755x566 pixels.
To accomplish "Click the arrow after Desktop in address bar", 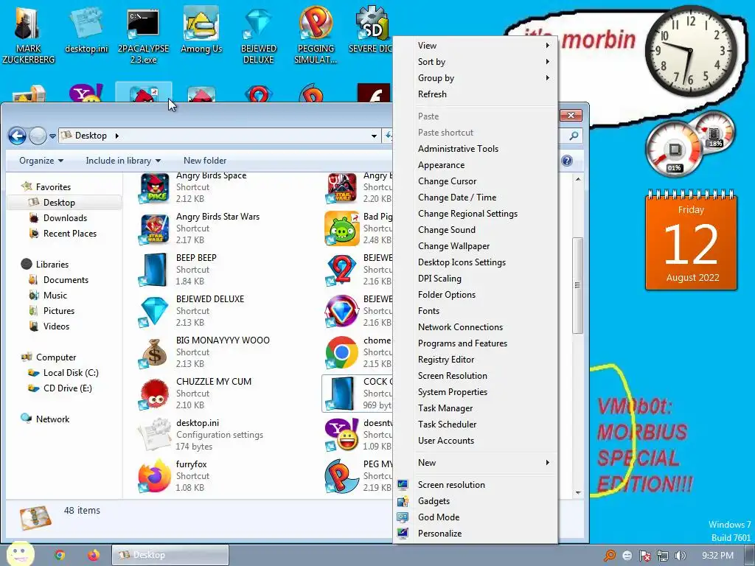I will tap(117, 136).
